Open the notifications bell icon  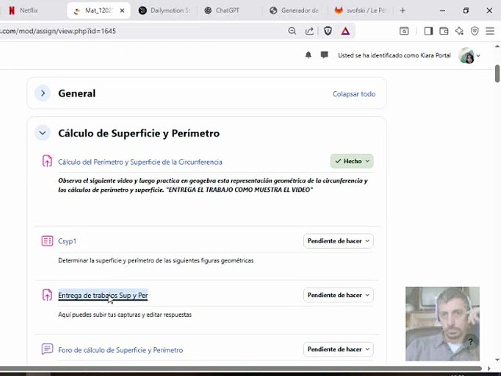click(x=308, y=55)
